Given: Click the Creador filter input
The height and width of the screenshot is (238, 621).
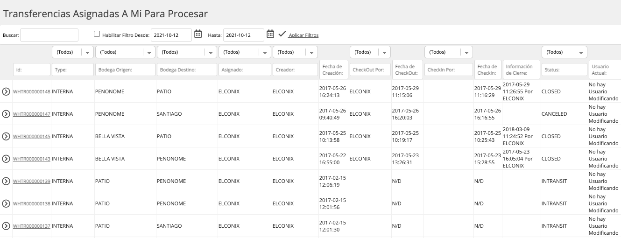Looking at the screenshot, I should pyautogui.click(x=295, y=70).
